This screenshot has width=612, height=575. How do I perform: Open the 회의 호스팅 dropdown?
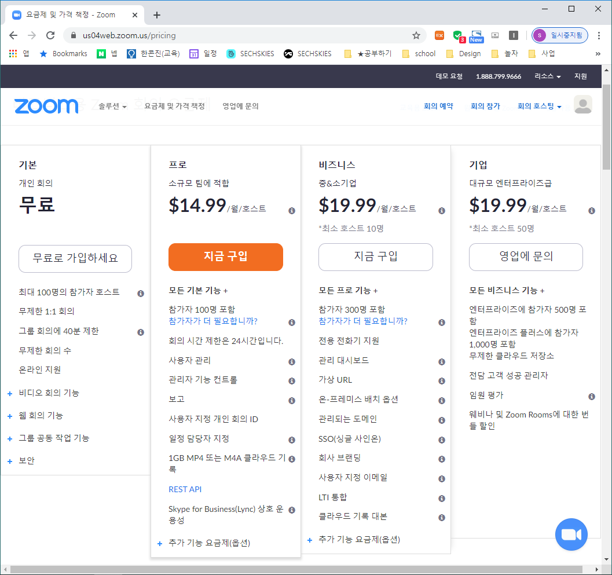540,106
